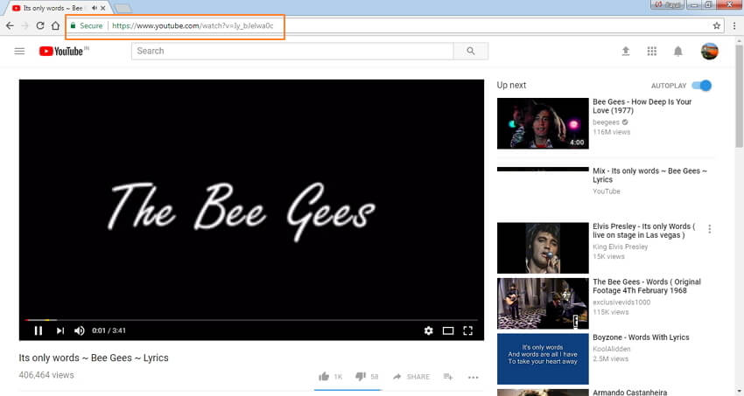The height and width of the screenshot is (396, 744).
Task: Go back using browser back arrow
Action: tap(10, 26)
